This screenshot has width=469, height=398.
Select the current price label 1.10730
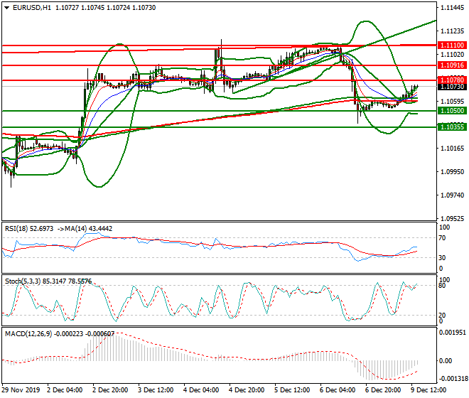point(452,87)
